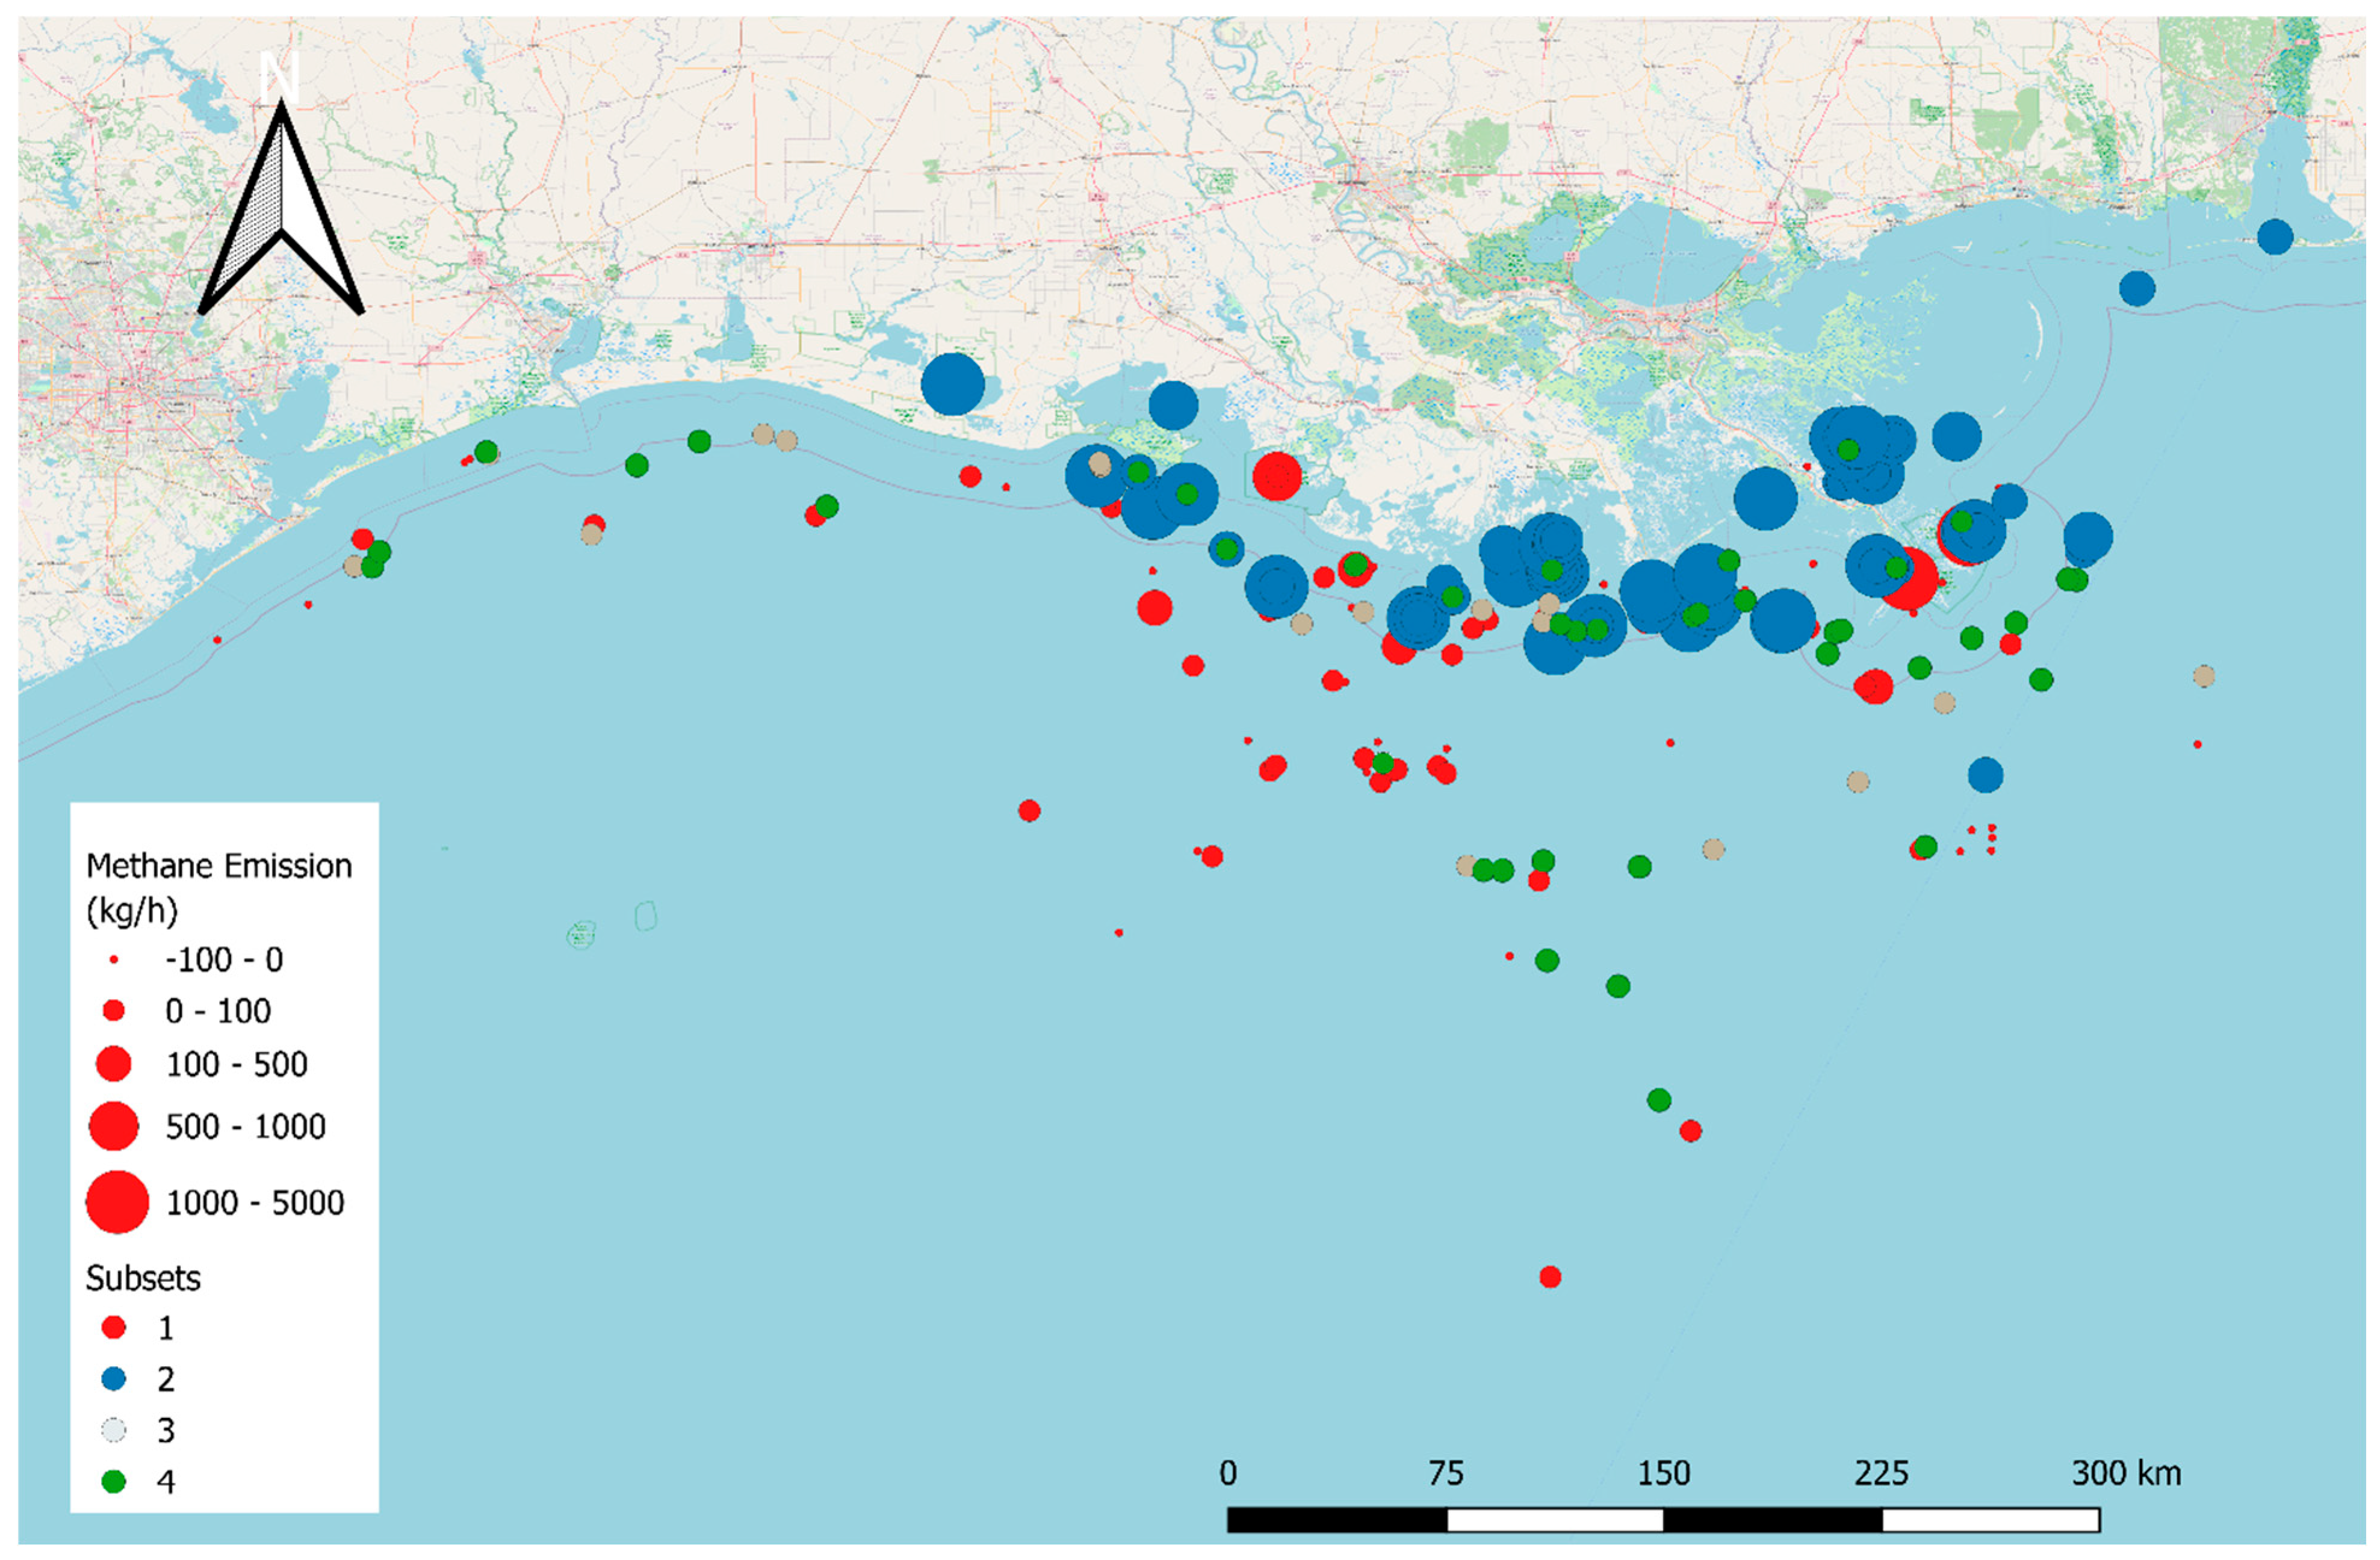Click Subset 3 gray legend swatch
Viewport: 2380px width, 1560px height.
(114, 1430)
